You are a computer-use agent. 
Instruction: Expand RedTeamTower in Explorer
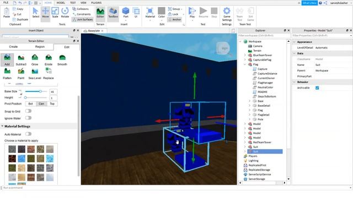click(245, 142)
